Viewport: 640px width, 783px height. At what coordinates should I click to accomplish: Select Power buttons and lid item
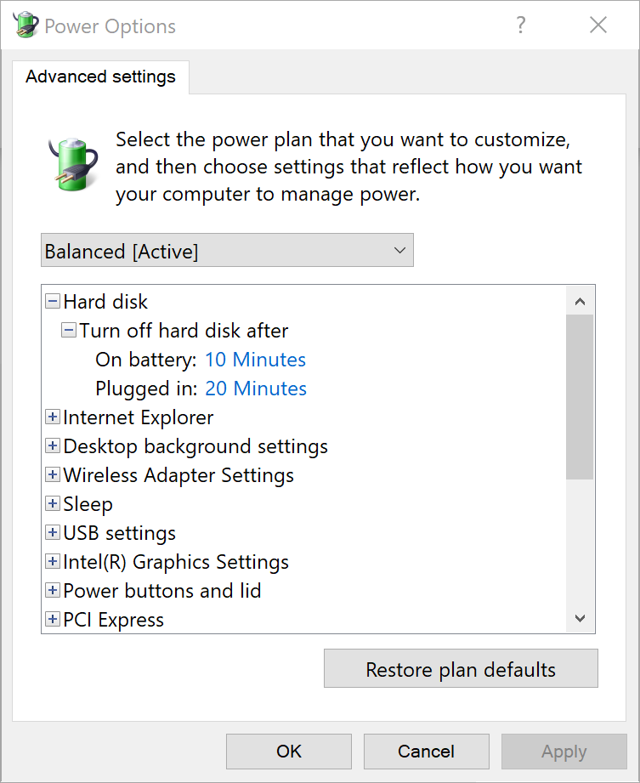pyautogui.click(x=161, y=591)
